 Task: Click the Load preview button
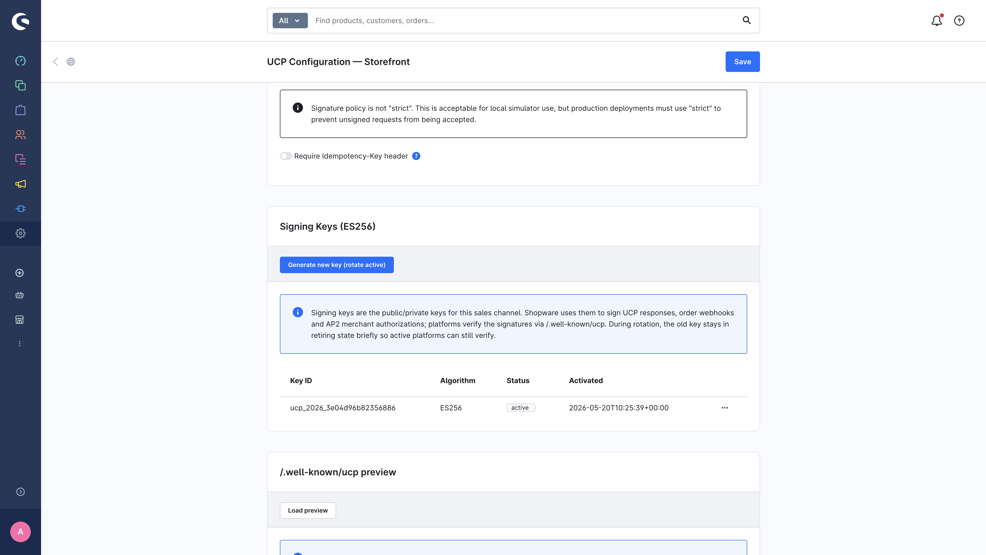pyautogui.click(x=308, y=510)
